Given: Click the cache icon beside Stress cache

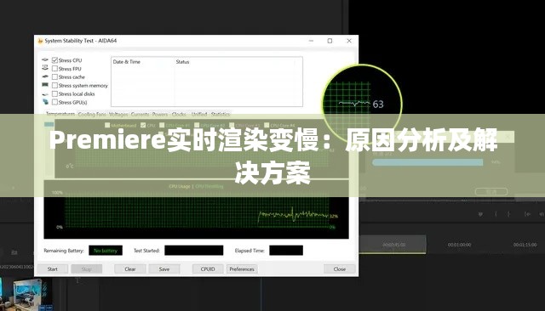Looking at the screenshot, I should [45, 76].
